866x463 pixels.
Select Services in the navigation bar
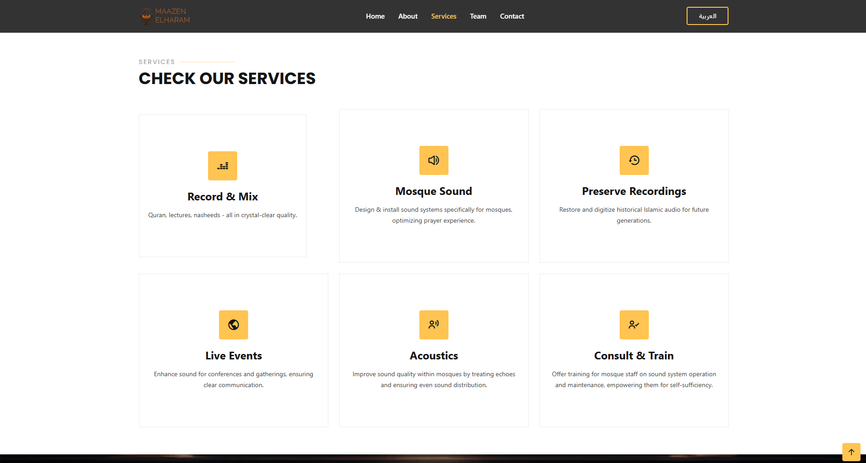[443, 16]
